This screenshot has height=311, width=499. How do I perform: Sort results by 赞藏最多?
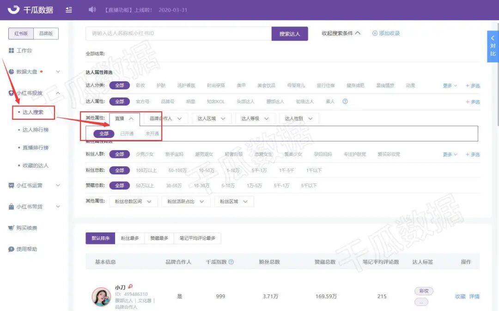159,238
